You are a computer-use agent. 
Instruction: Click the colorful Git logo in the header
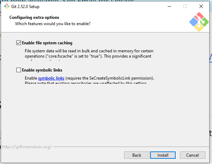click(x=199, y=22)
